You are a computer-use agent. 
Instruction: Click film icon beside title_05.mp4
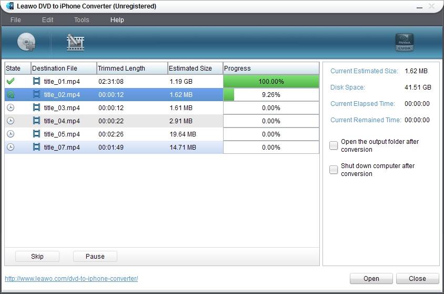(36, 133)
